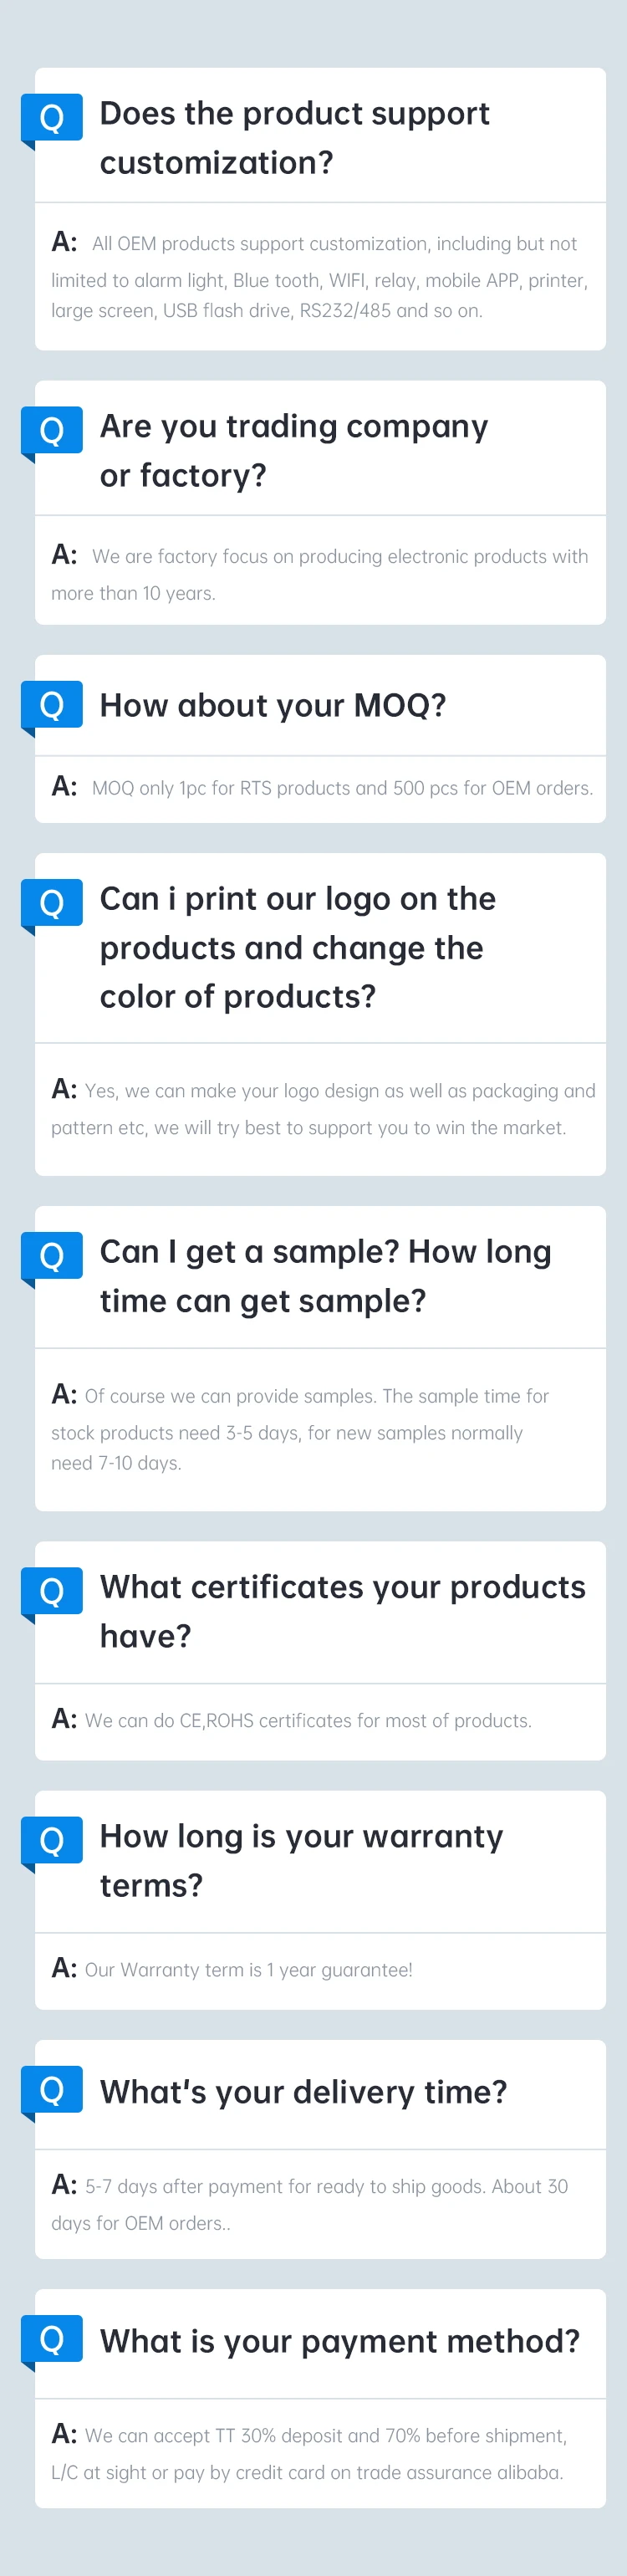
Task: Click the Q icon beside payment method question
Action: (52, 2339)
